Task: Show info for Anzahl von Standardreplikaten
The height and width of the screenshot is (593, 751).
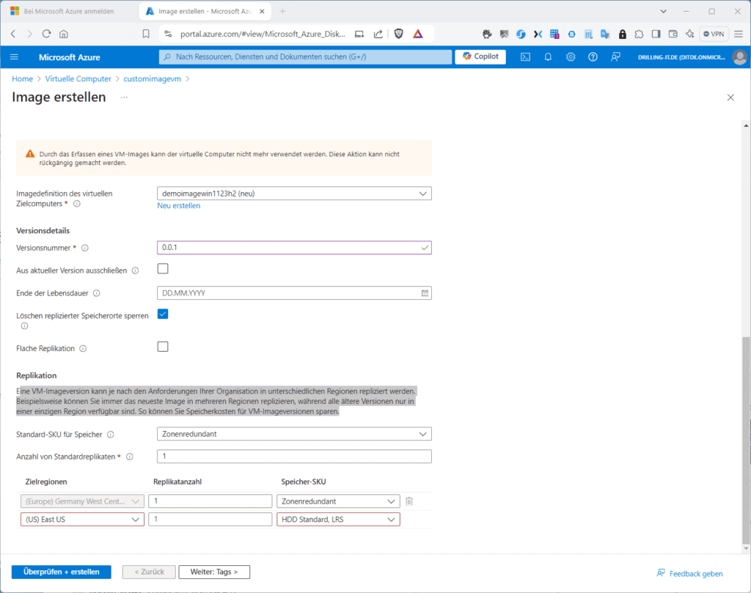Action: click(x=129, y=457)
